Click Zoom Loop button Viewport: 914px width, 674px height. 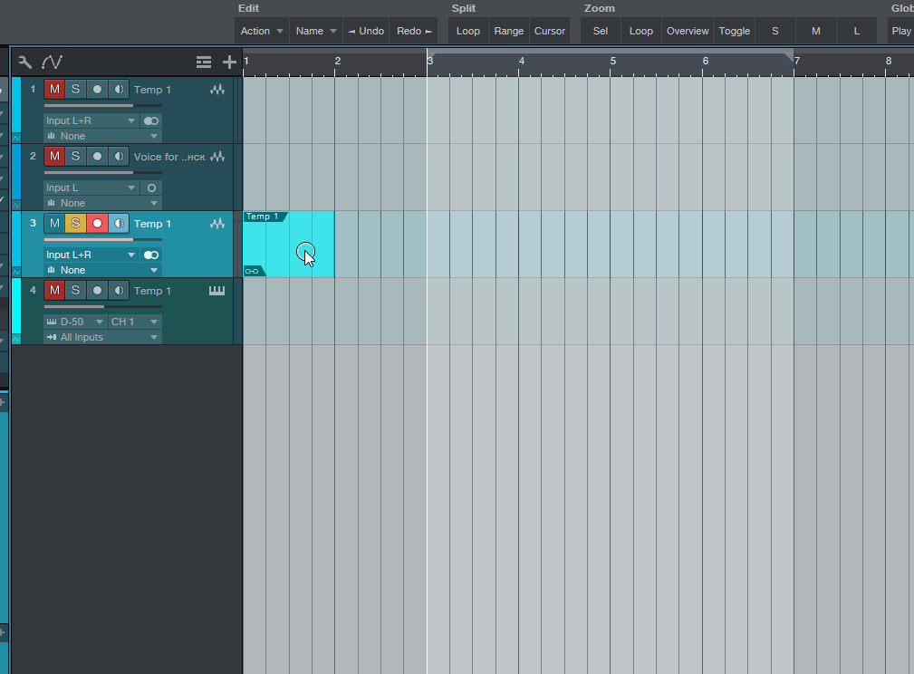[641, 31]
